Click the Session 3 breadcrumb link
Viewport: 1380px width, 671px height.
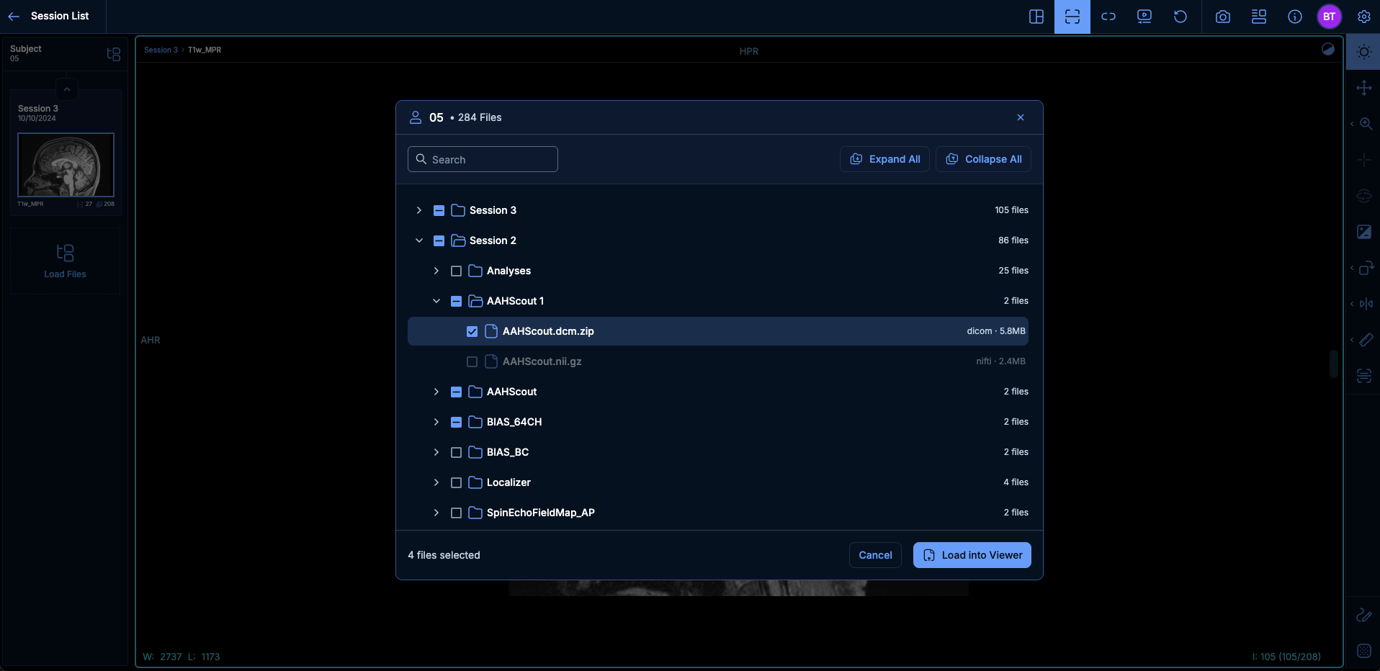161,50
